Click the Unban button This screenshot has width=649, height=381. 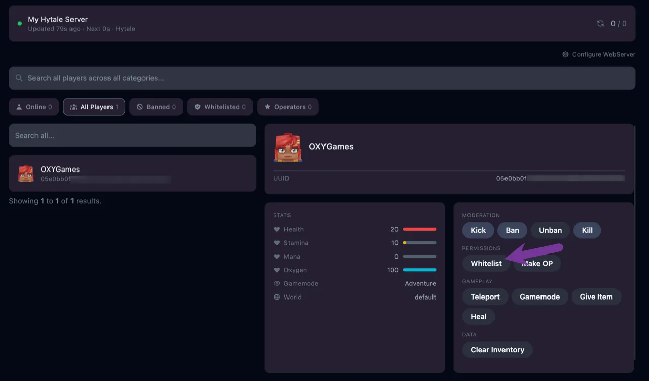[550, 230]
